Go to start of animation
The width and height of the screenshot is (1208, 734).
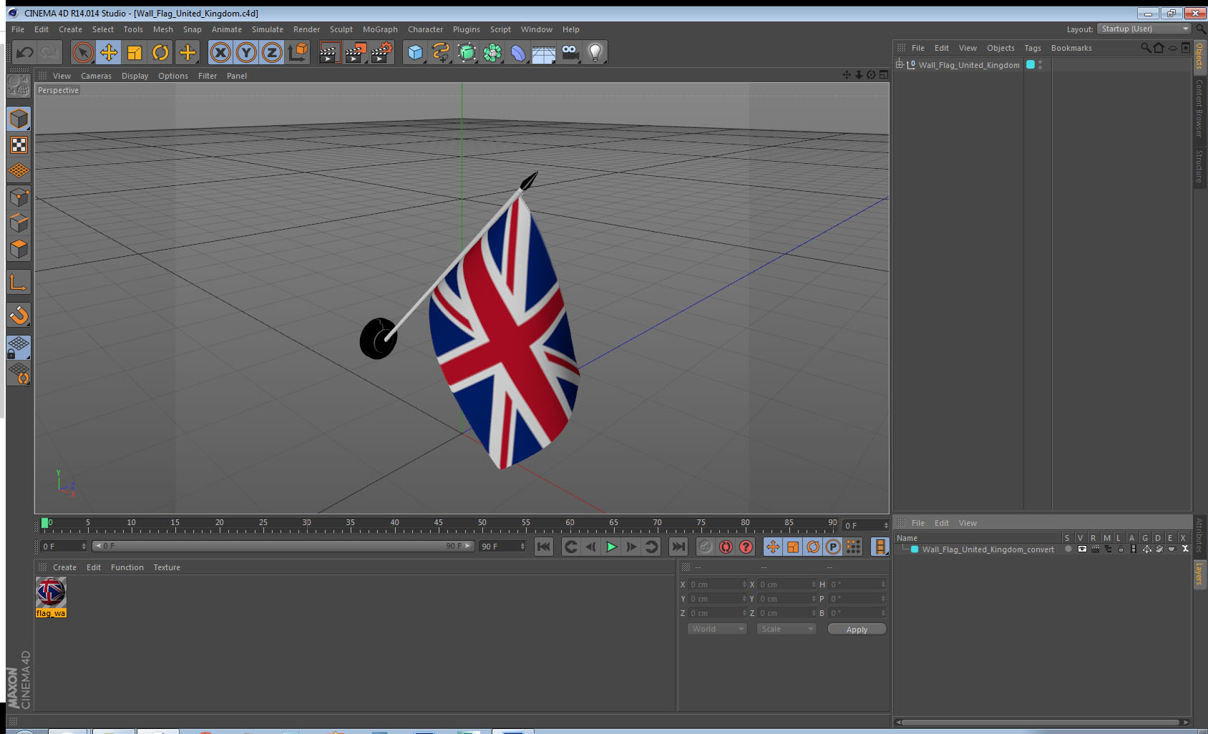(544, 547)
